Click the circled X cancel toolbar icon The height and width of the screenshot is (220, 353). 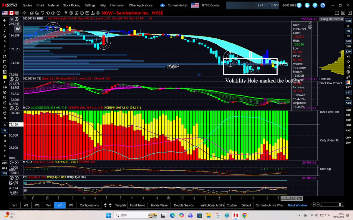click(59, 13)
